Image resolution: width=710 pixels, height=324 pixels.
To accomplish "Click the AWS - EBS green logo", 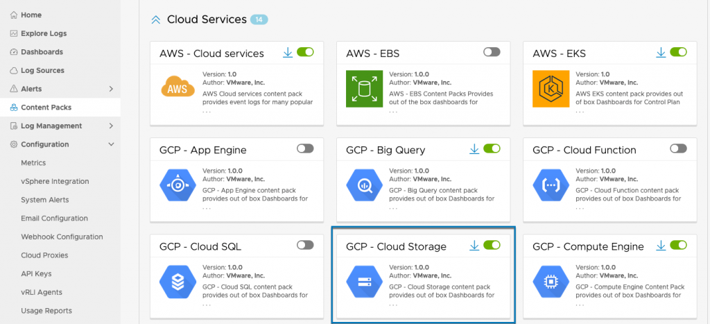I will pos(364,89).
